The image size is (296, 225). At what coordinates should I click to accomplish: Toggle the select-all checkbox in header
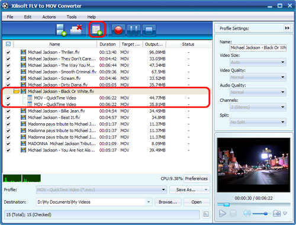pos(8,44)
